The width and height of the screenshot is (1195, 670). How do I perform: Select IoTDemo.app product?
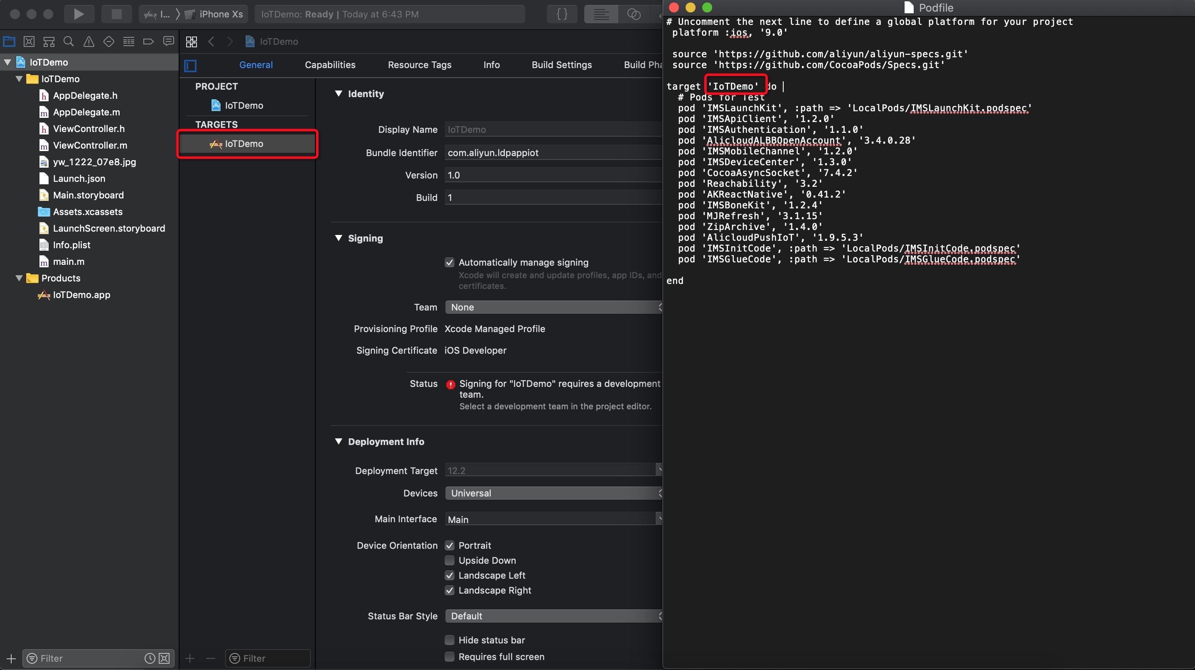tap(81, 295)
